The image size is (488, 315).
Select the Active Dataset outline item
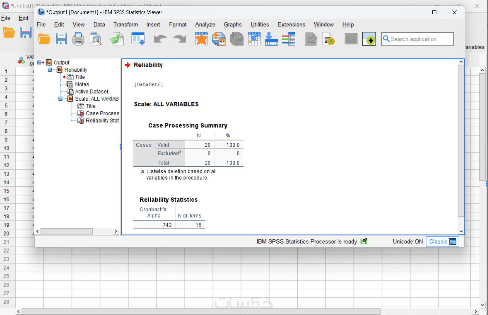click(92, 91)
